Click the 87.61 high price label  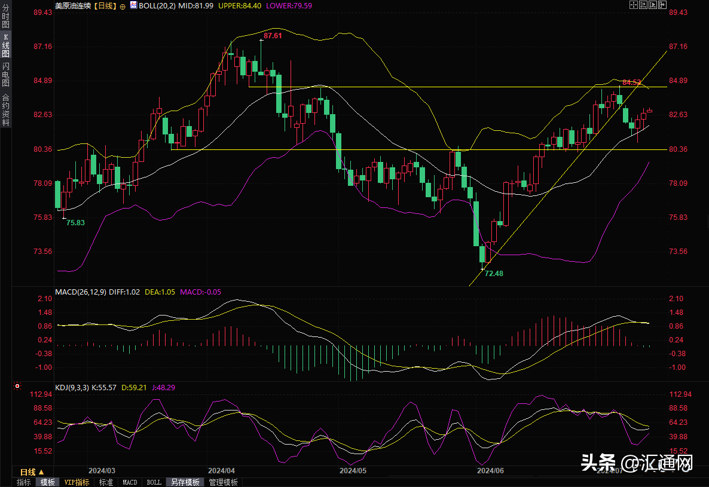[x=273, y=36]
